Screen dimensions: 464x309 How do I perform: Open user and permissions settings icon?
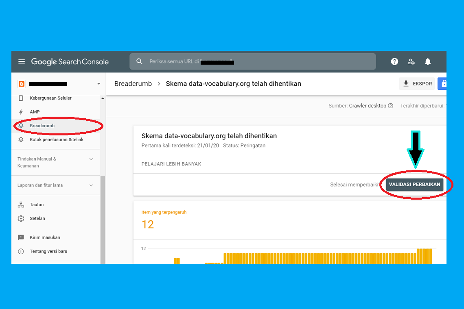tap(411, 61)
